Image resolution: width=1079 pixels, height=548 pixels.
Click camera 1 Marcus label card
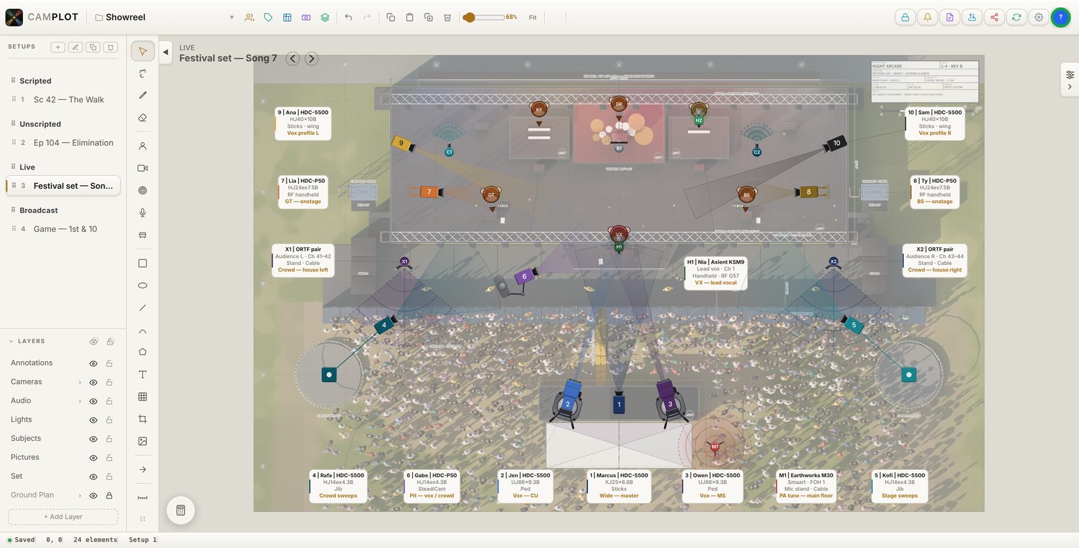coord(619,485)
